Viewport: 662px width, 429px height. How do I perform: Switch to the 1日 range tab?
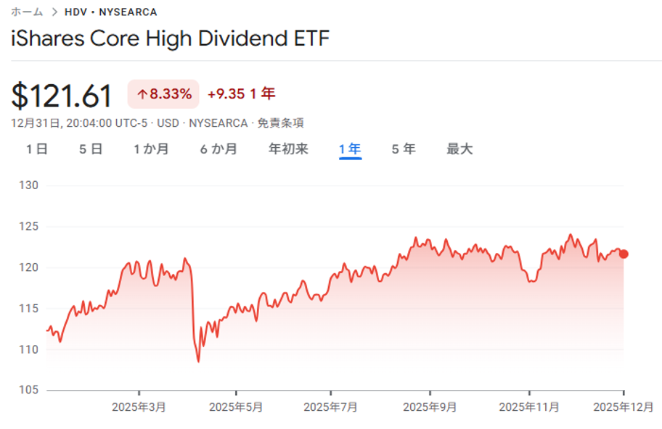point(37,149)
